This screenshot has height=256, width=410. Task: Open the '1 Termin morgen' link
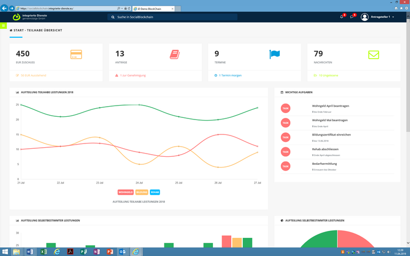231,75
